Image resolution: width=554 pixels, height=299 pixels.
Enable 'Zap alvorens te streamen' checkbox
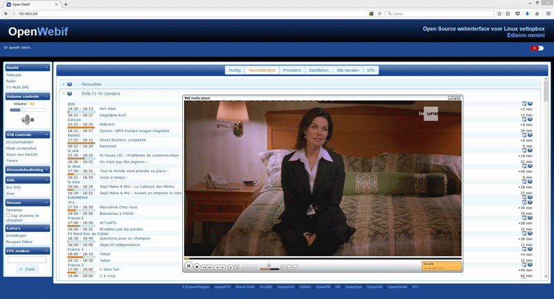[x=8, y=215]
